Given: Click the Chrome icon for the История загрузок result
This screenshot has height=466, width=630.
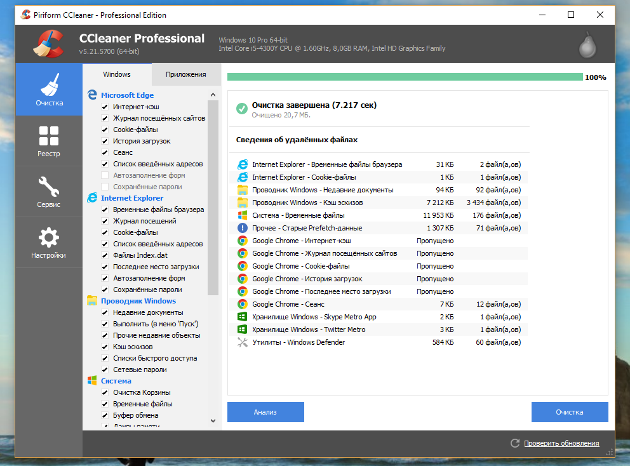Looking at the screenshot, I should [x=242, y=279].
